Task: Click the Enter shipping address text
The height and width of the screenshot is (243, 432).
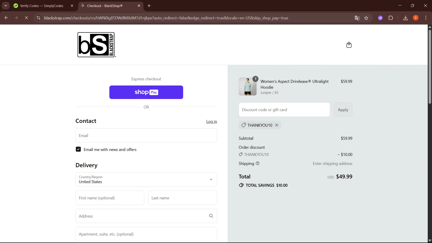Action: (332, 164)
